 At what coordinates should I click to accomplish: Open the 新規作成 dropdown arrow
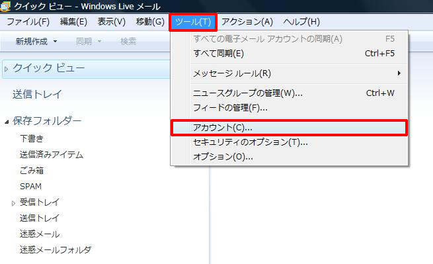56,42
